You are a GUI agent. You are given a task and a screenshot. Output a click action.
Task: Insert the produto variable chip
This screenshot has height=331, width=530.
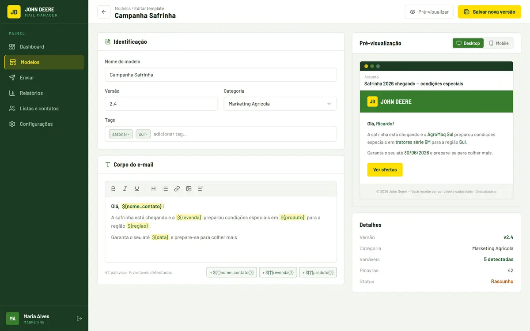(318, 272)
